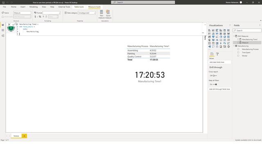
Task: Open the Data category dropdown
Action: coord(87,13)
